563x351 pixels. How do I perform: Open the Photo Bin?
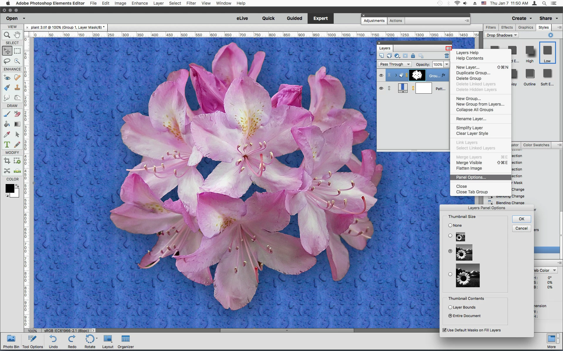click(x=11, y=341)
